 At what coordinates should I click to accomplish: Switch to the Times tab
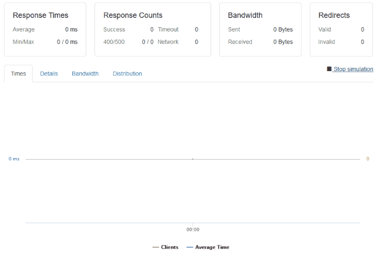click(x=18, y=74)
